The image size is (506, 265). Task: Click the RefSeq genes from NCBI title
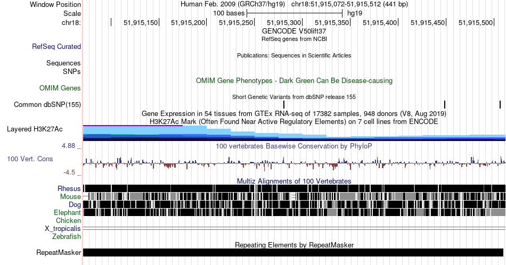(295, 39)
